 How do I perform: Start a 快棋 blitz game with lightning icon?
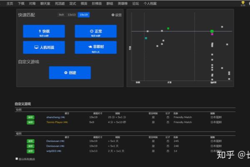click(x=44, y=31)
